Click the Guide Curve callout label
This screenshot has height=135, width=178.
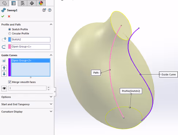(x=168, y=74)
